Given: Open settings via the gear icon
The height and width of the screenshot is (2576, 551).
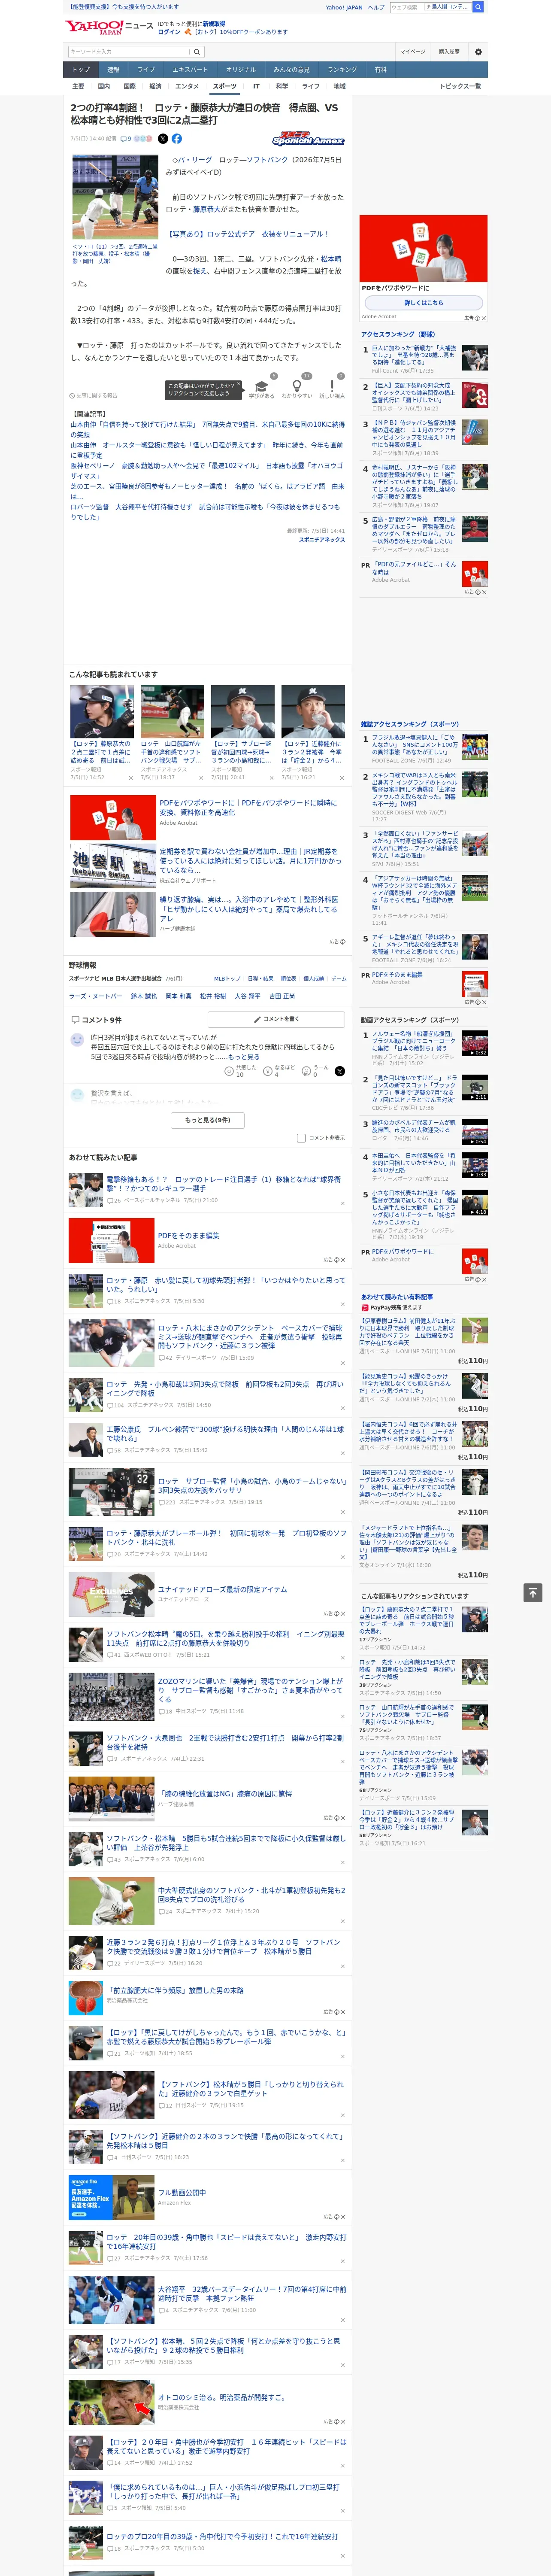Looking at the screenshot, I should [x=478, y=52].
